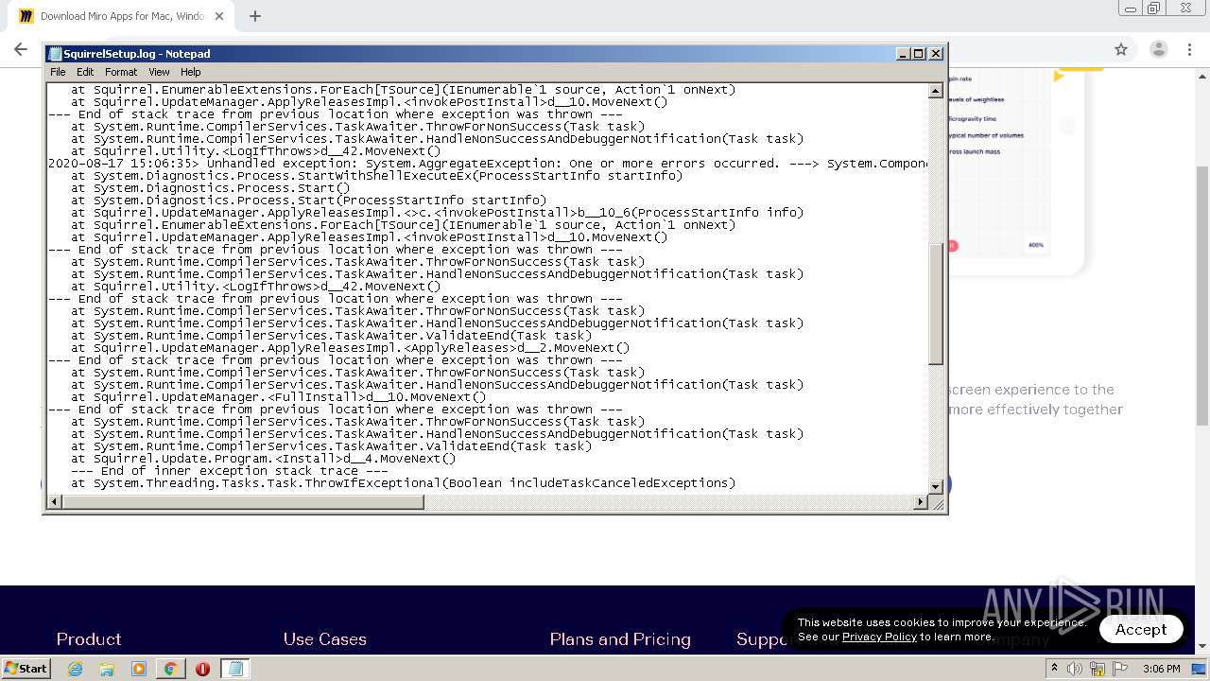Viewport: 1210px width, 681px height.
Task: Open the File menu in Notepad
Action: (x=58, y=72)
